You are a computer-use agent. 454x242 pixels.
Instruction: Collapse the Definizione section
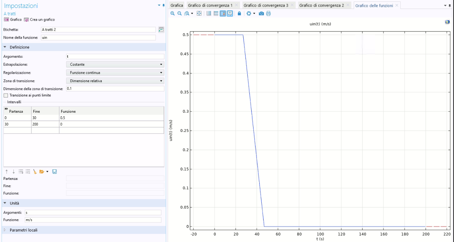coord(19,47)
